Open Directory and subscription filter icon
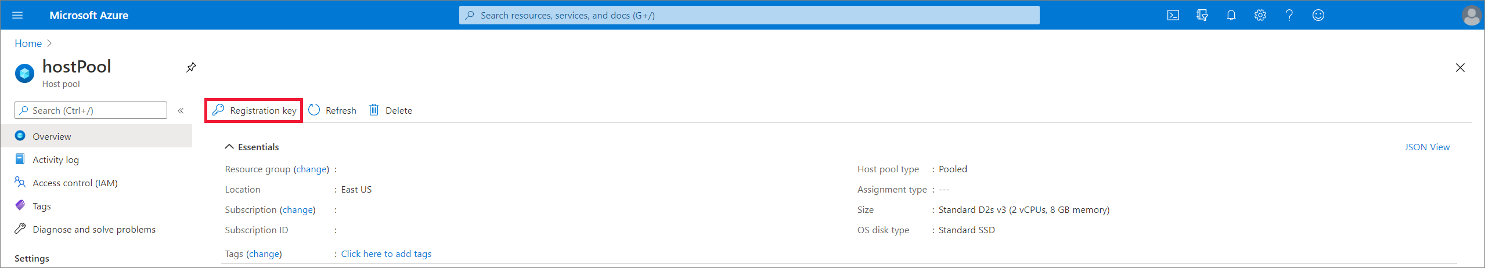The width and height of the screenshot is (1485, 268). pos(1202,15)
